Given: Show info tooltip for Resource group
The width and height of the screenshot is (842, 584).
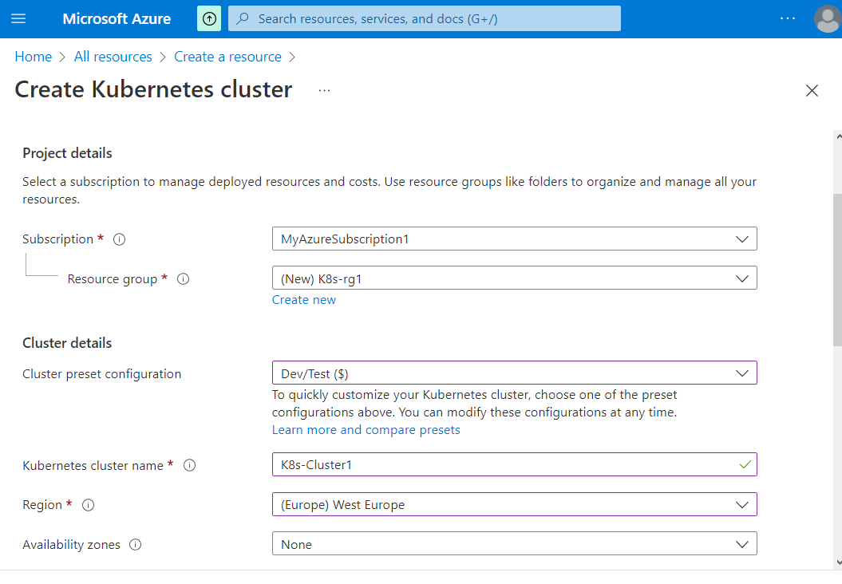Looking at the screenshot, I should (183, 279).
